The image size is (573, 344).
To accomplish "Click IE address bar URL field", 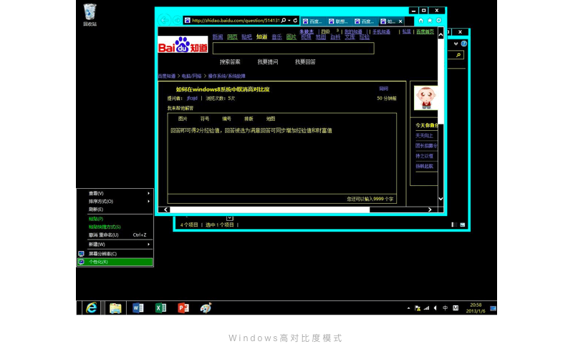I will pyautogui.click(x=236, y=21).
